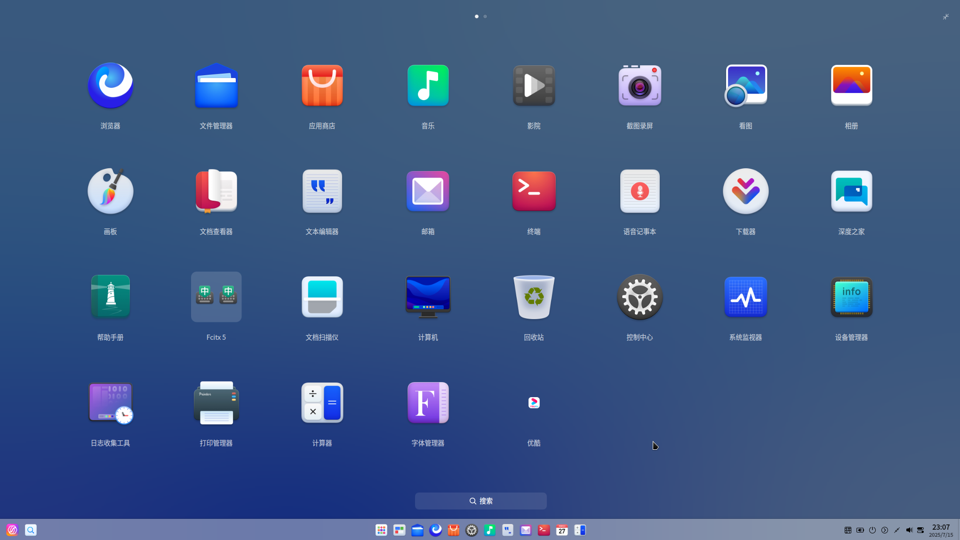Click the 搜索 search field
Image resolution: width=960 pixels, height=540 pixels.
(x=480, y=501)
